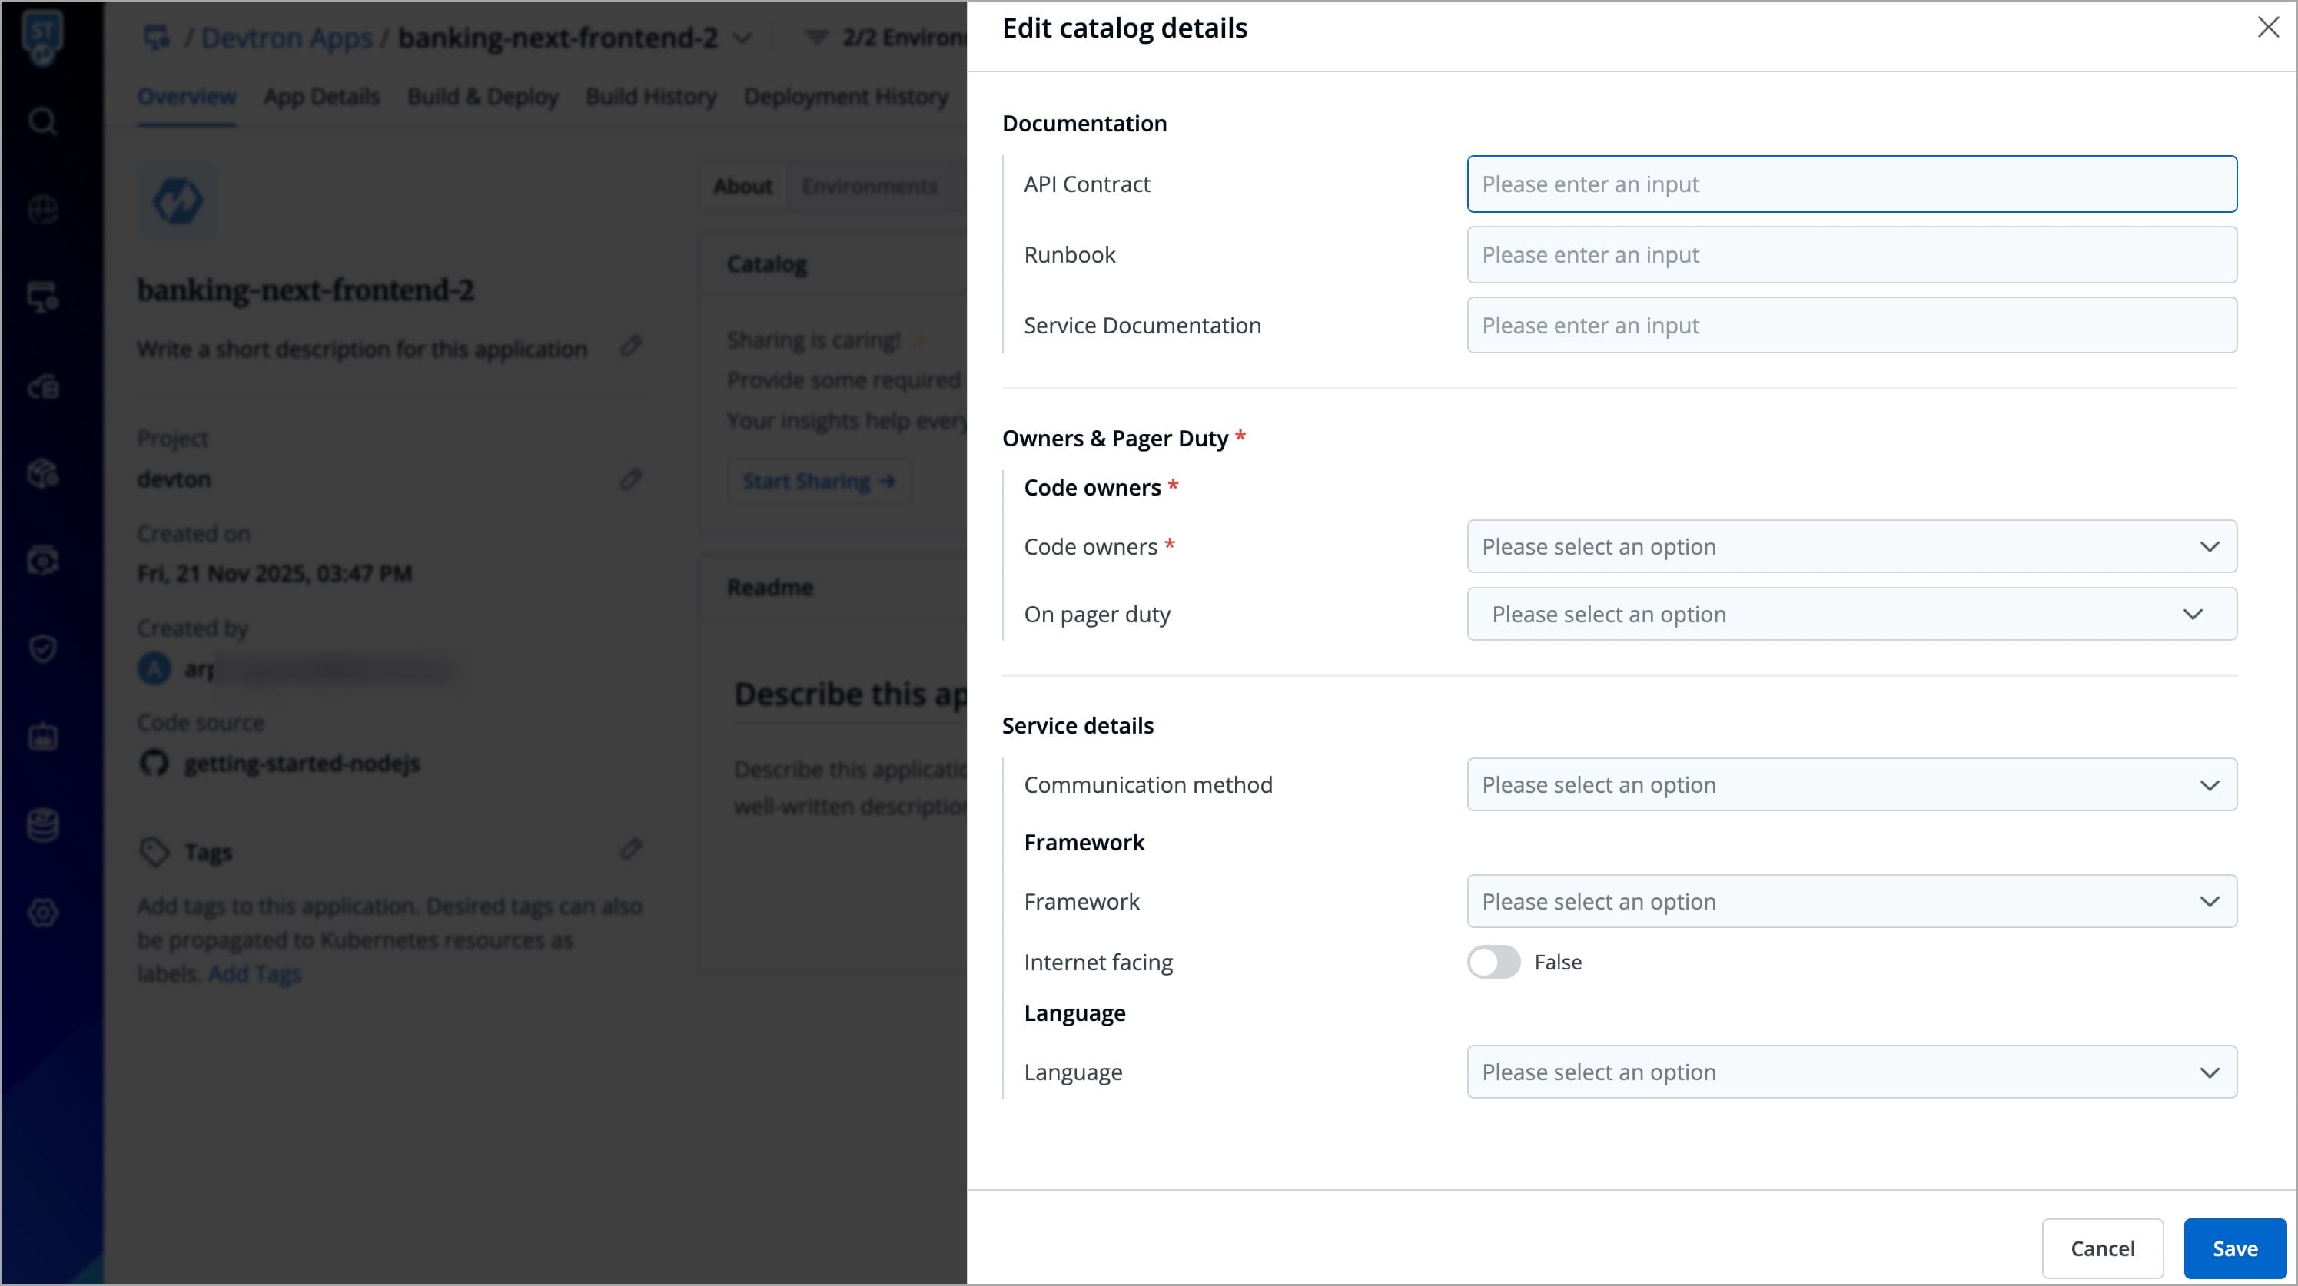Click the GitHub icon beside getting-started-nodejs
Screen dimensions: 2298x1286
[x=154, y=764]
